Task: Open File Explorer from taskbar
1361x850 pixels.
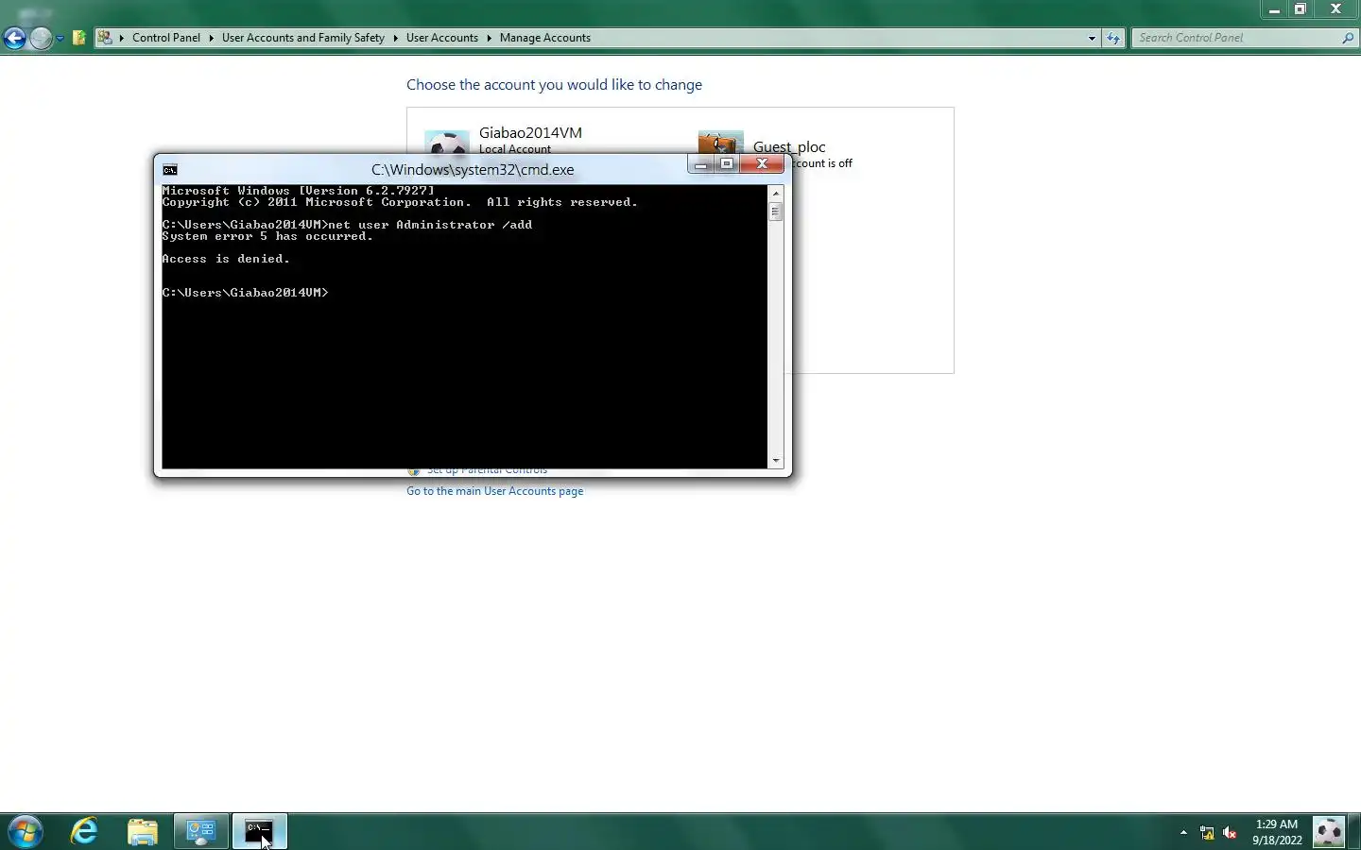Action: click(x=143, y=832)
